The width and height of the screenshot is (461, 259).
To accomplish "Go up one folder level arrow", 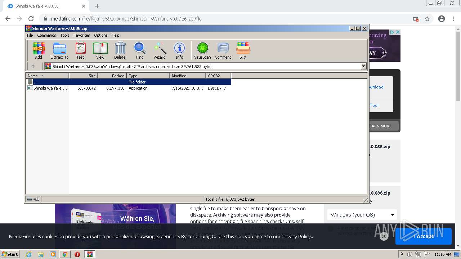I will (x=33, y=66).
